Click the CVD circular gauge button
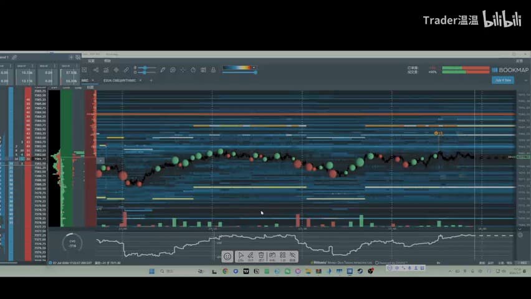Screen dimensions: 531x299 (x=72, y=242)
